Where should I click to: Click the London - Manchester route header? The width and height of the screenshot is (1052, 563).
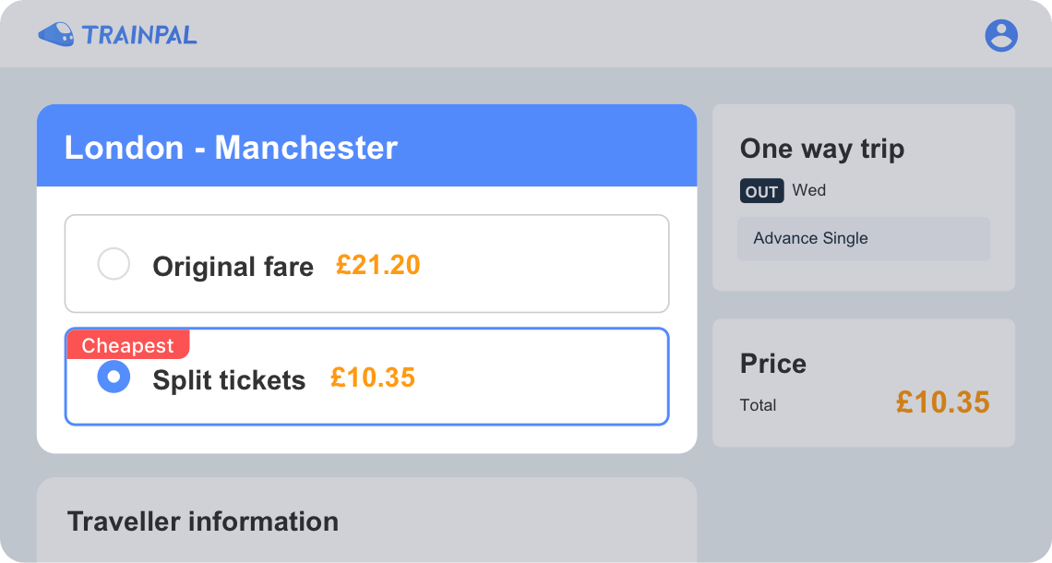coord(231,148)
